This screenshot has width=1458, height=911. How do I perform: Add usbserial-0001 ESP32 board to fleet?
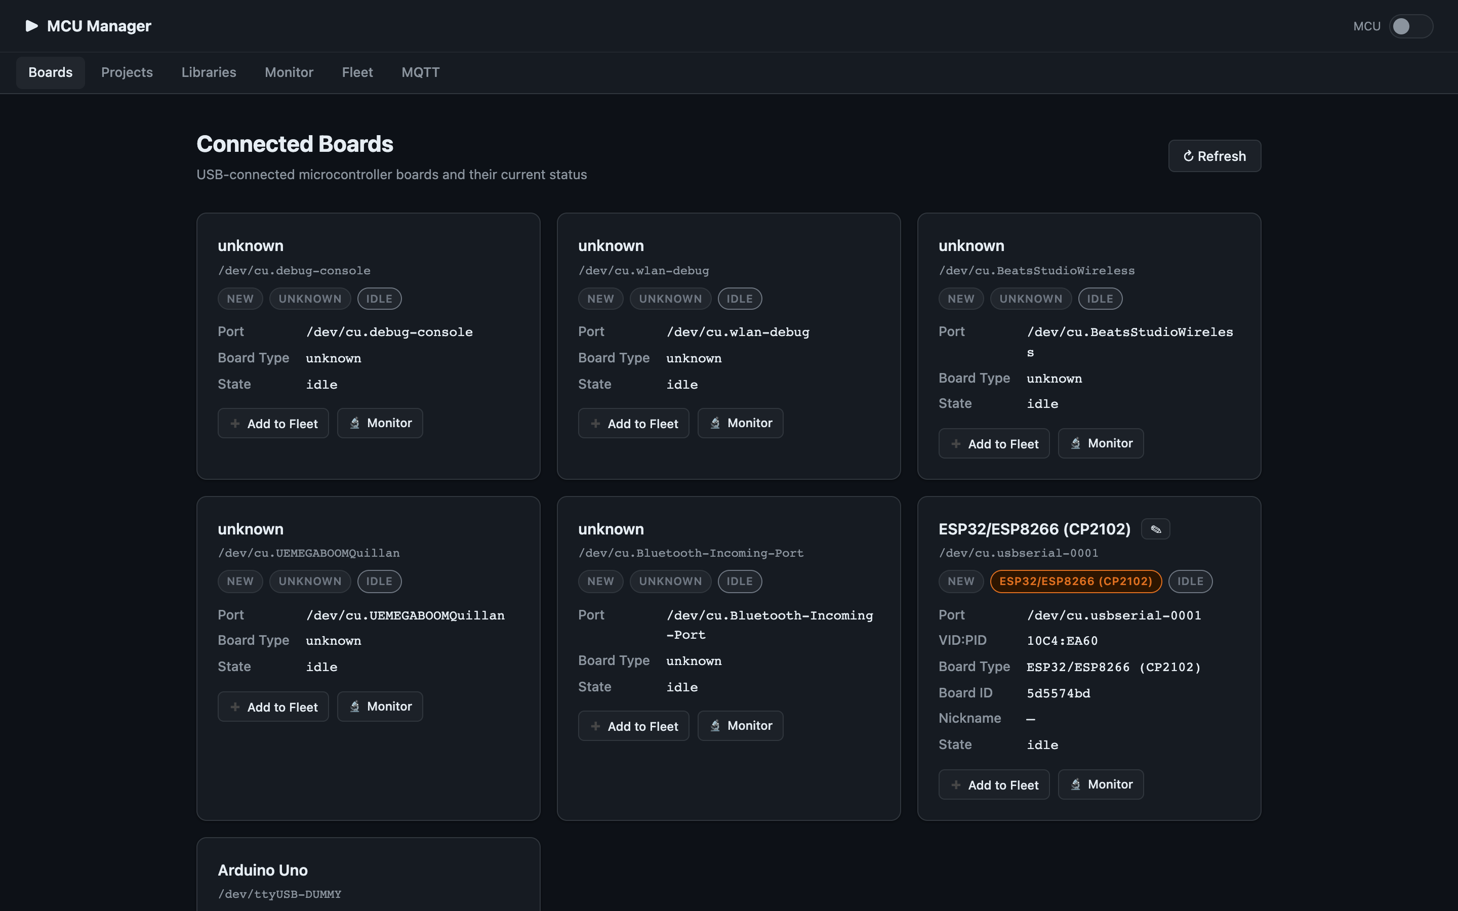pyautogui.click(x=994, y=784)
